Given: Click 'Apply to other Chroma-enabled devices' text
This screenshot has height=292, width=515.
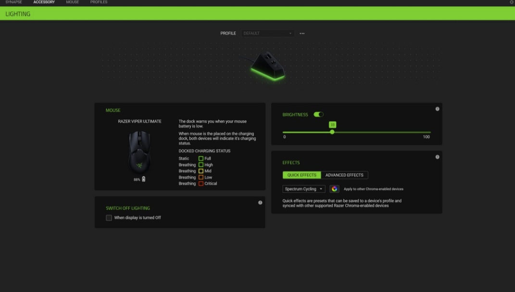Looking at the screenshot, I should pos(374,189).
